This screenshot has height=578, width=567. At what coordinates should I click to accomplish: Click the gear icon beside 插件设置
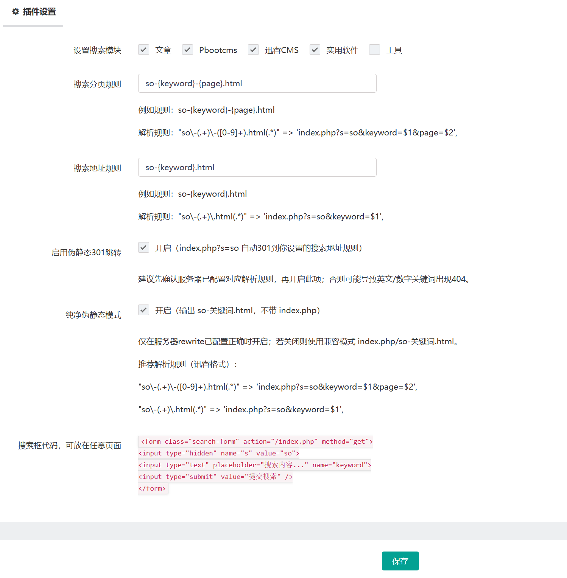click(x=15, y=12)
